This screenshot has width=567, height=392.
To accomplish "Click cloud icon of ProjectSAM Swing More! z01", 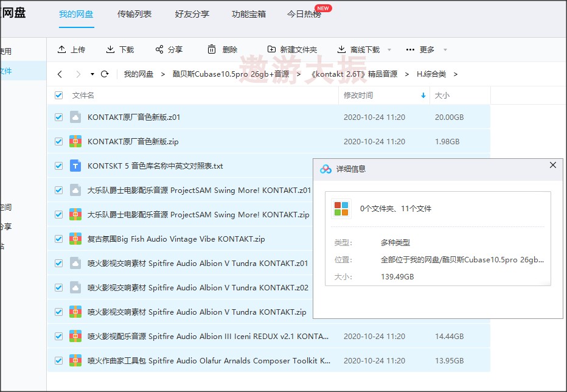I will click(x=75, y=190).
